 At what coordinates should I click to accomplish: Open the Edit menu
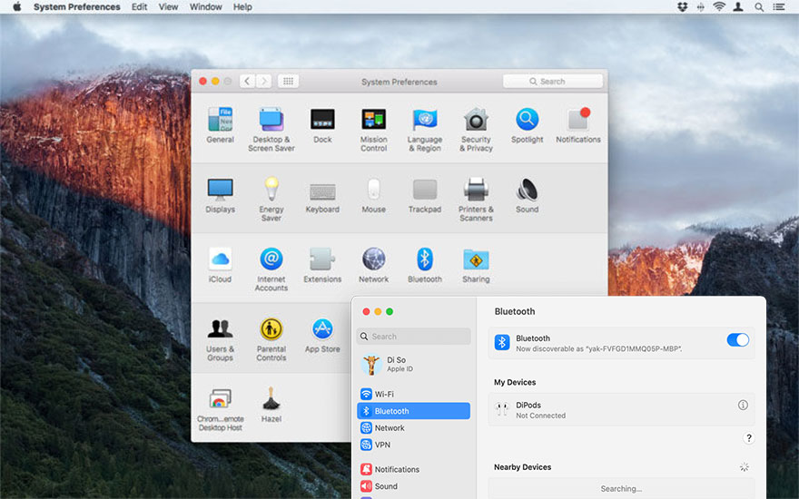coord(139,7)
